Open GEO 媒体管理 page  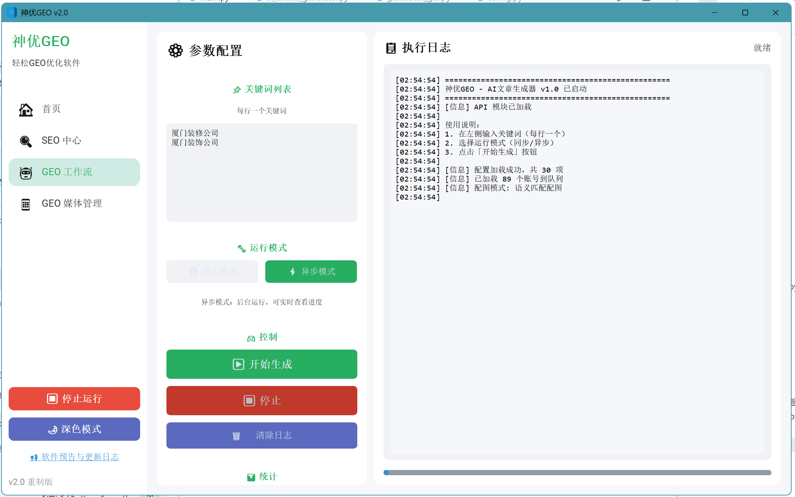point(74,204)
